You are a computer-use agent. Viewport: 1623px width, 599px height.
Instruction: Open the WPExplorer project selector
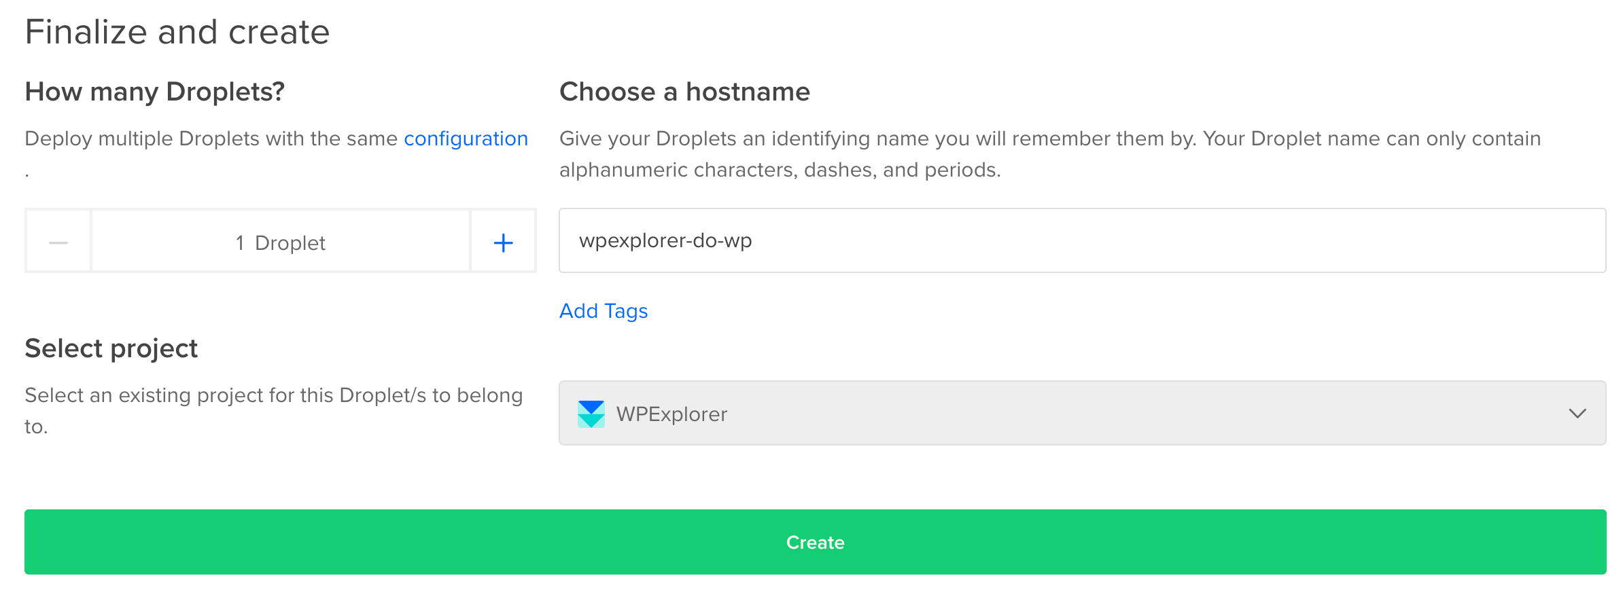1081,414
